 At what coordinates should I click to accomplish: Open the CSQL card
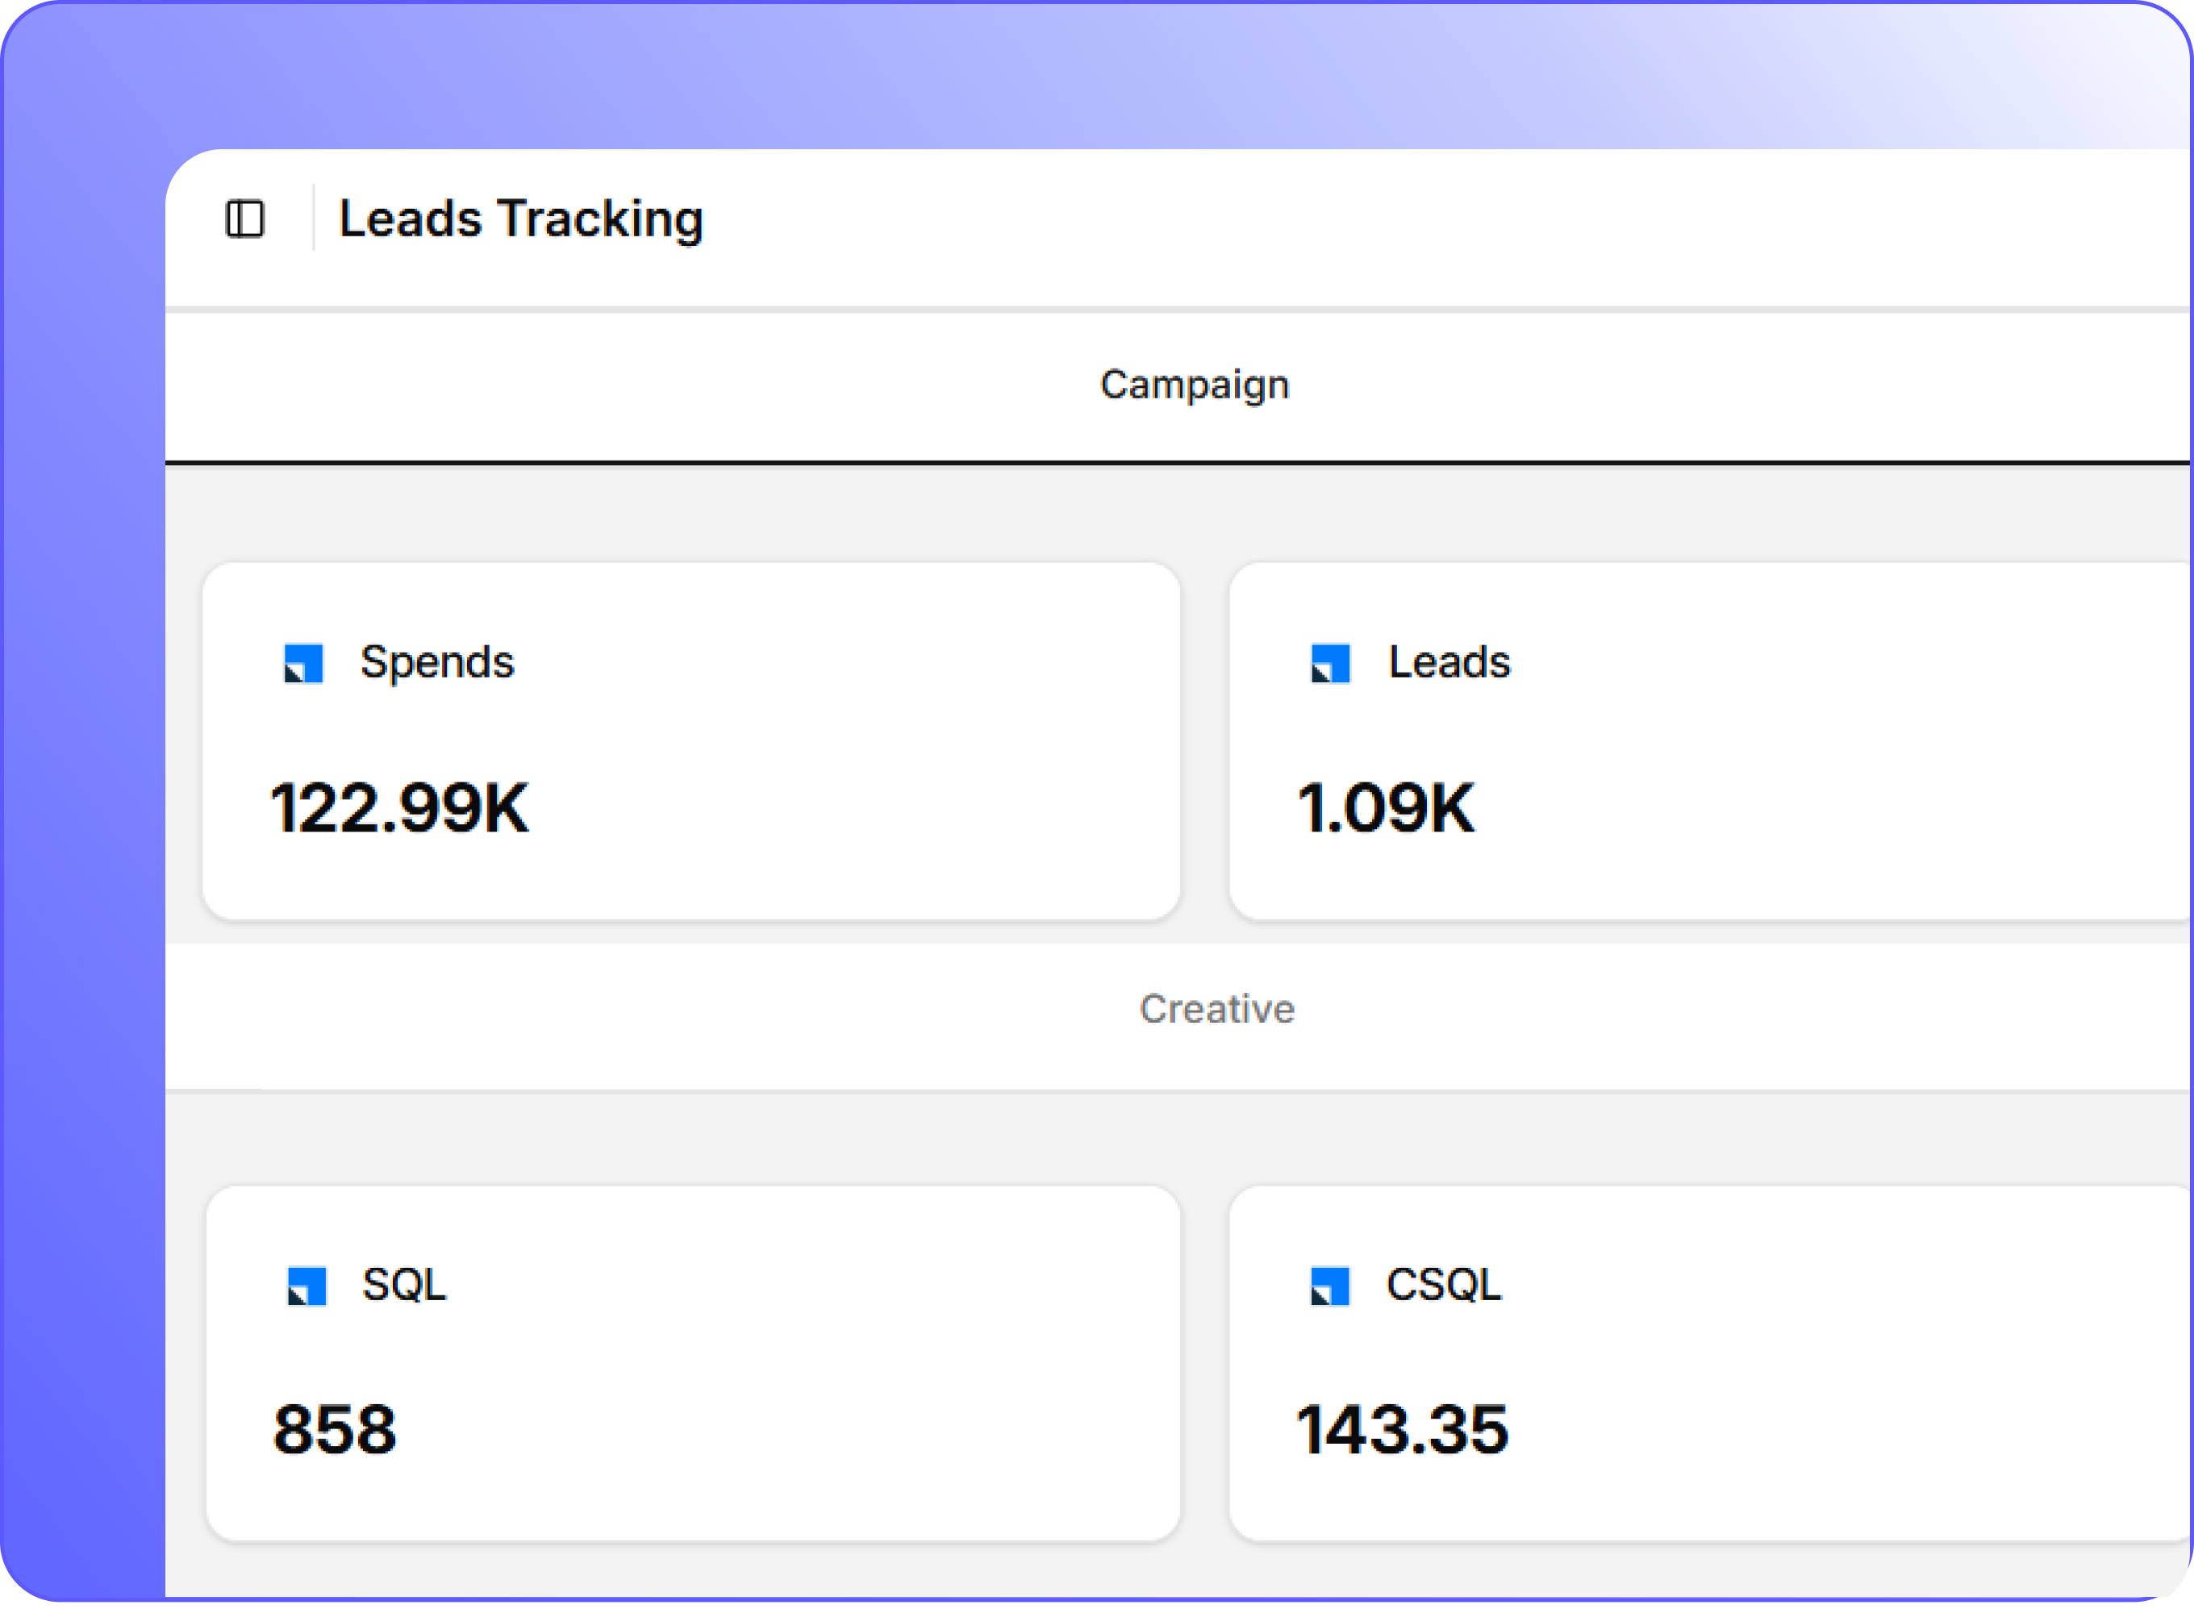pyautogui.click(x=1714, y=1359)
